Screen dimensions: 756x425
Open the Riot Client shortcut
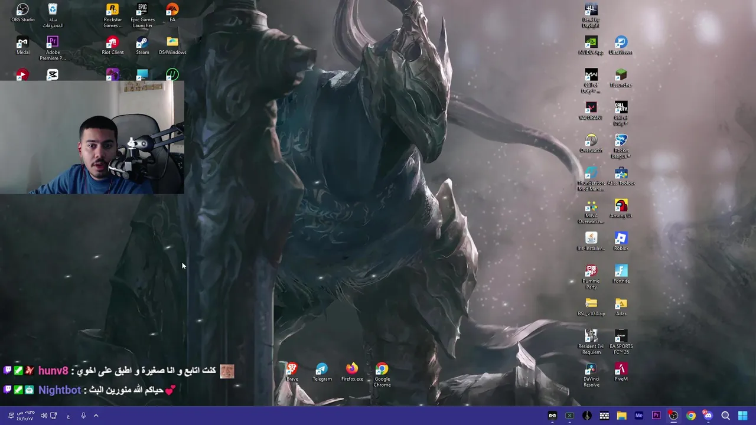112,45
